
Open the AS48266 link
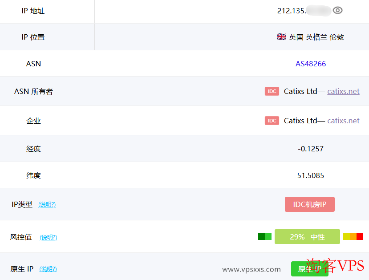point(311,64)
